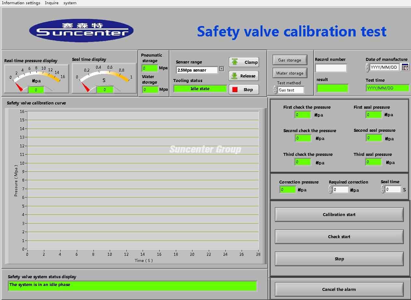The width and height of the screenshot is (411, 300).
Task: Click the Required correction value field
Action: [341, 189]
